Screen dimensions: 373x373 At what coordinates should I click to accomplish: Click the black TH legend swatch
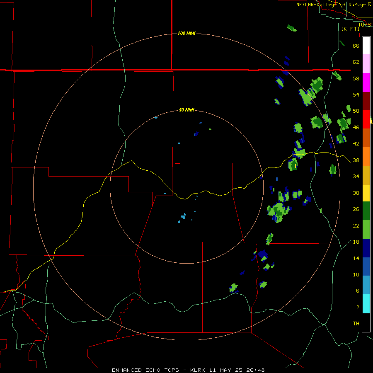(366, 322)
